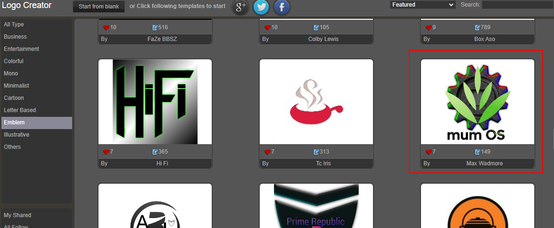Open the Prime Republic logo template
Image resolution: width=554 pixels, height=228 pixels.
(x=316, y=206)
